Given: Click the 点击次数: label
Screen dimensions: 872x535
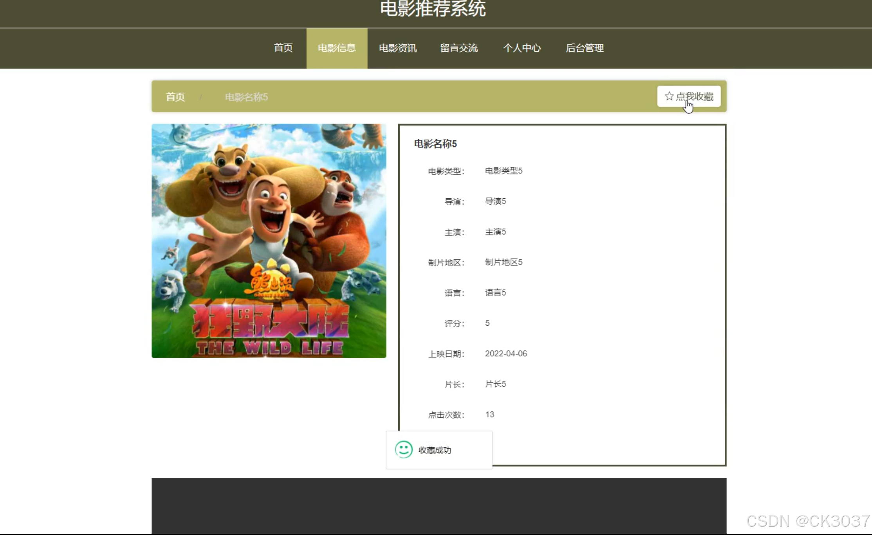Looking at the screenshot, I should 446,415.
